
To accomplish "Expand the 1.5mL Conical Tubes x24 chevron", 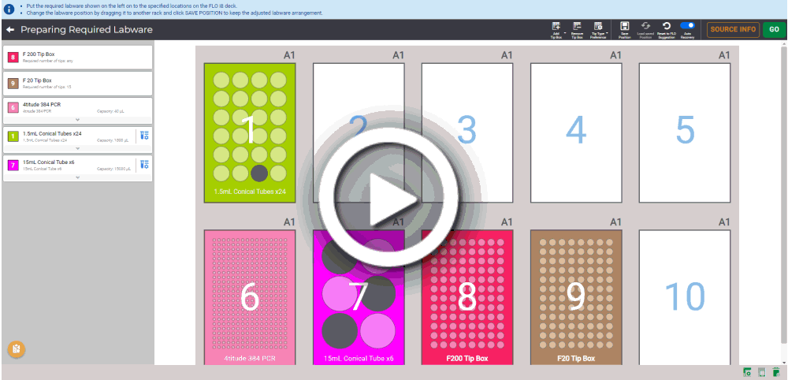I will click(77, 148).
